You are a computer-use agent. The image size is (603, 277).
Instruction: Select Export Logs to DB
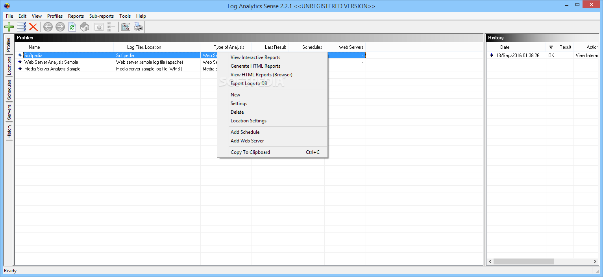(x=272, y=83)
